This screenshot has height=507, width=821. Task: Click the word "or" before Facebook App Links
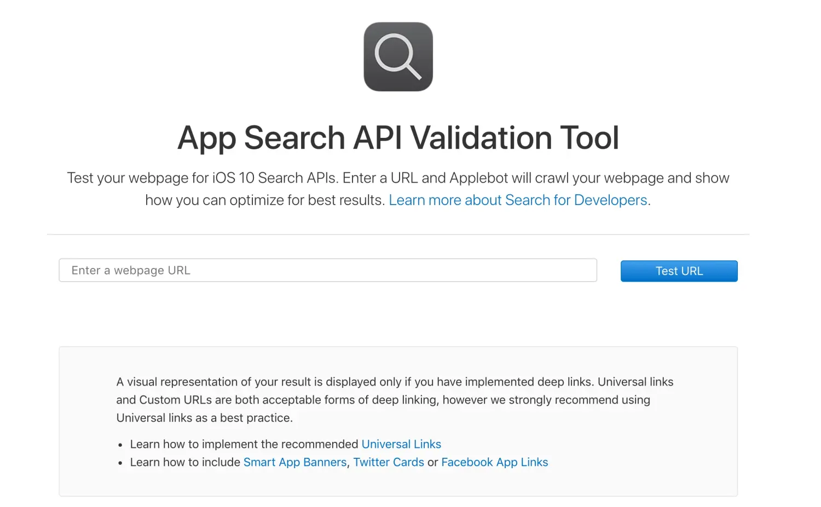432,462
